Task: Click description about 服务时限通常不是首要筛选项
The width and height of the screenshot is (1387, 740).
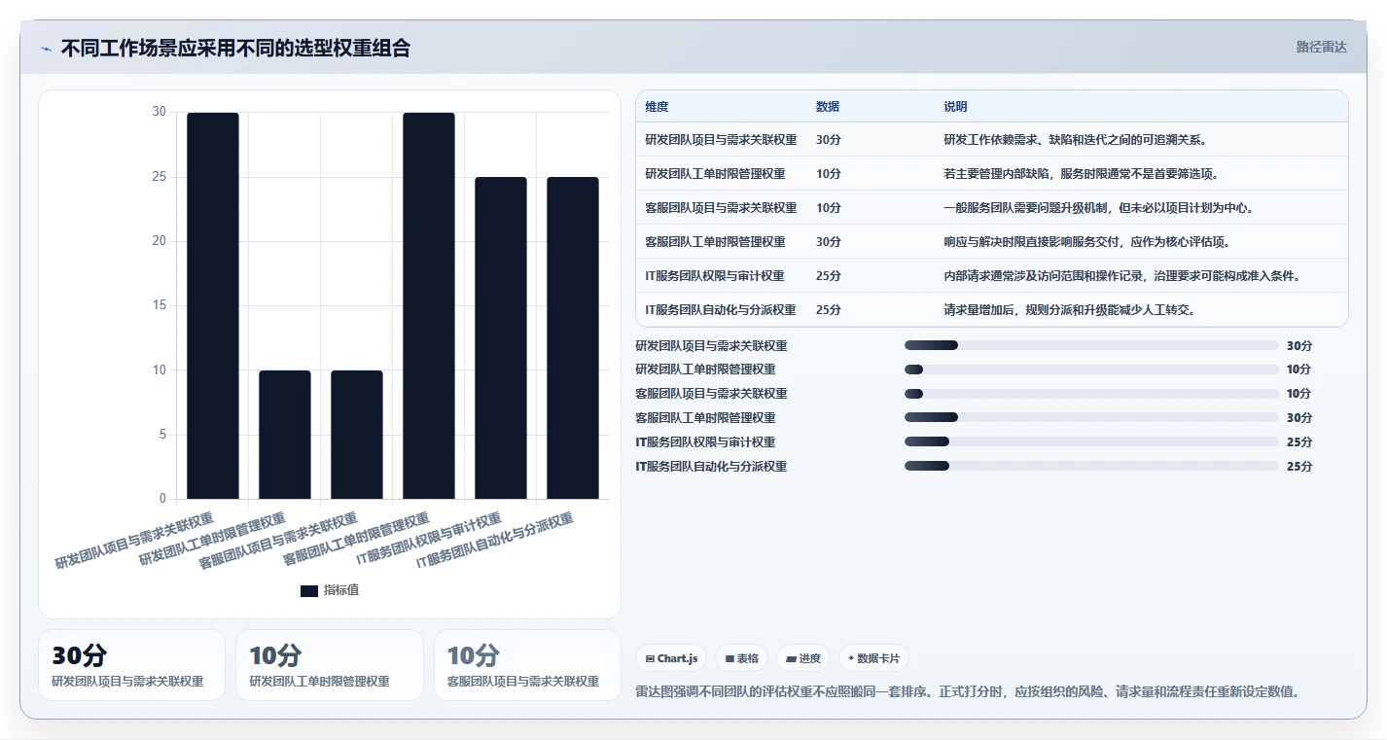Action: (x=1081, y=174)
